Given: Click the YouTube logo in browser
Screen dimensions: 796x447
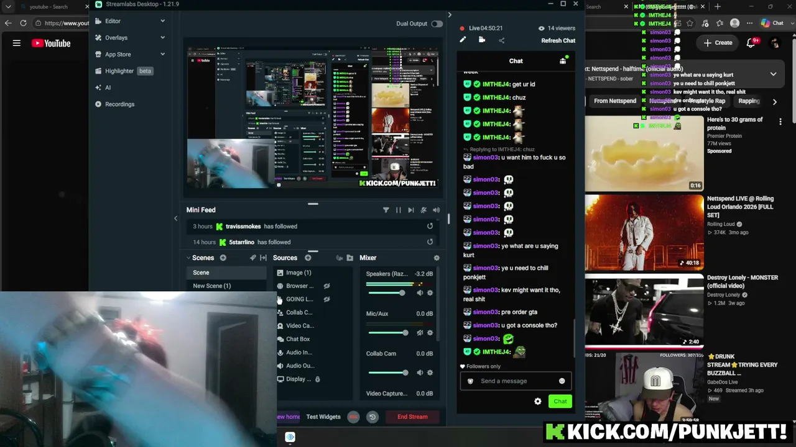Looking at the screenshot, I should tap(51, 43).
